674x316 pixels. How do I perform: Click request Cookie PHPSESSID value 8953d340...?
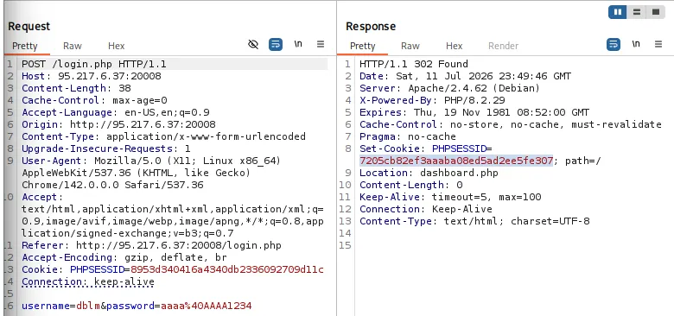[227, 269]
